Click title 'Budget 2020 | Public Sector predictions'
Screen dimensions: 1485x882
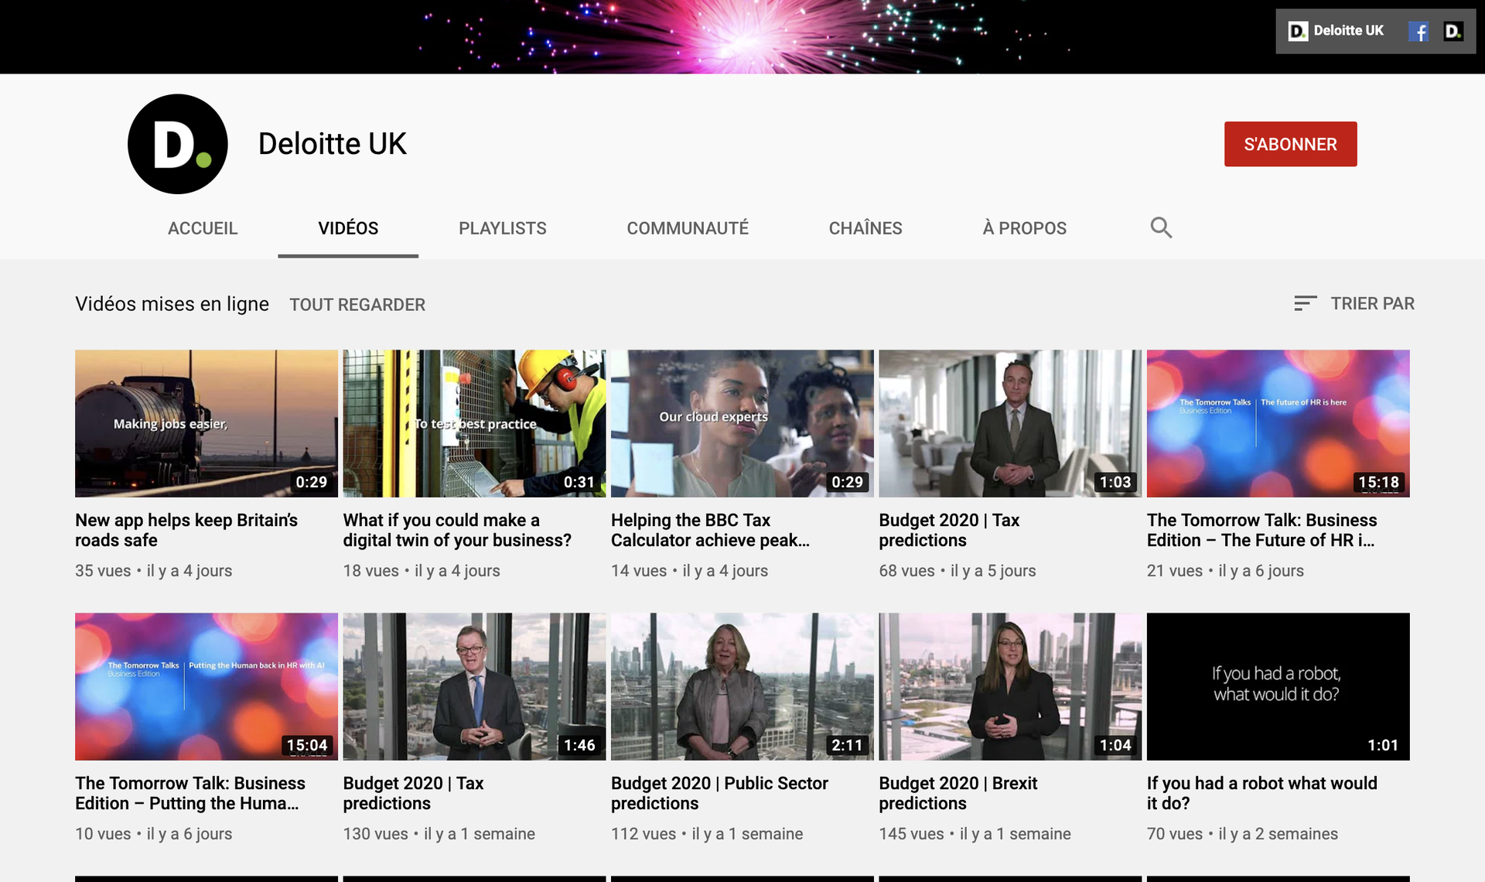719,793
